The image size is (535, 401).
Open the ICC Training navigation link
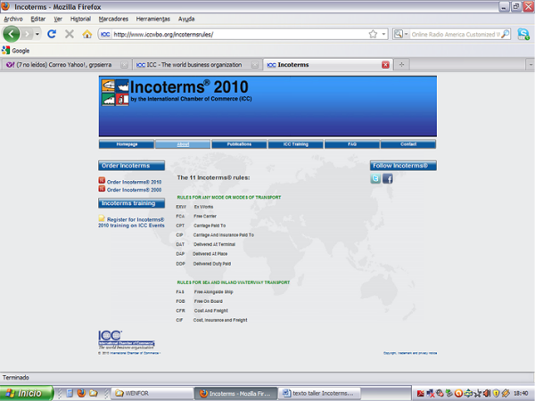(x=295, y=143)
